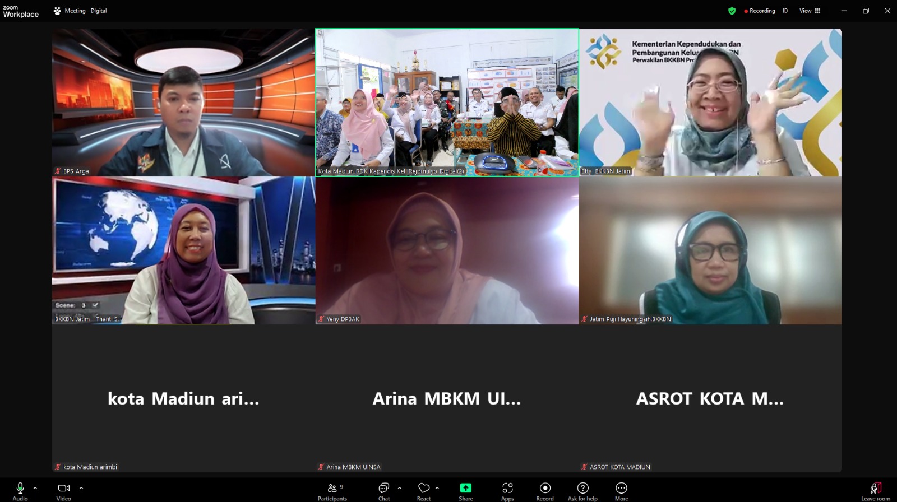
Task: Open the Apps panel
Action: click(x=507, y=490)
